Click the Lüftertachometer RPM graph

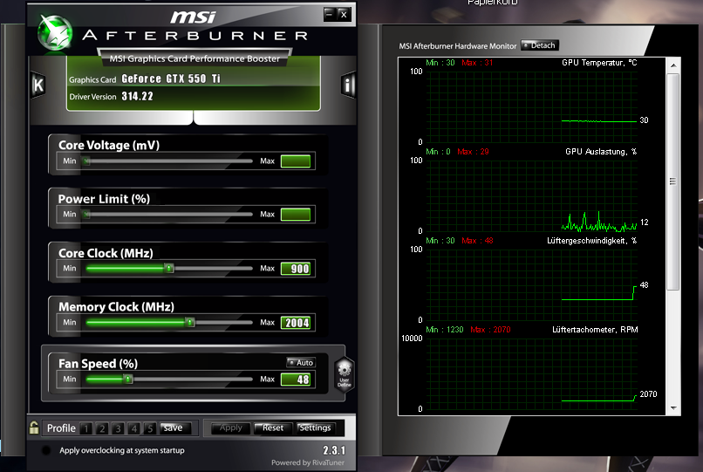(x=532, y=373)
